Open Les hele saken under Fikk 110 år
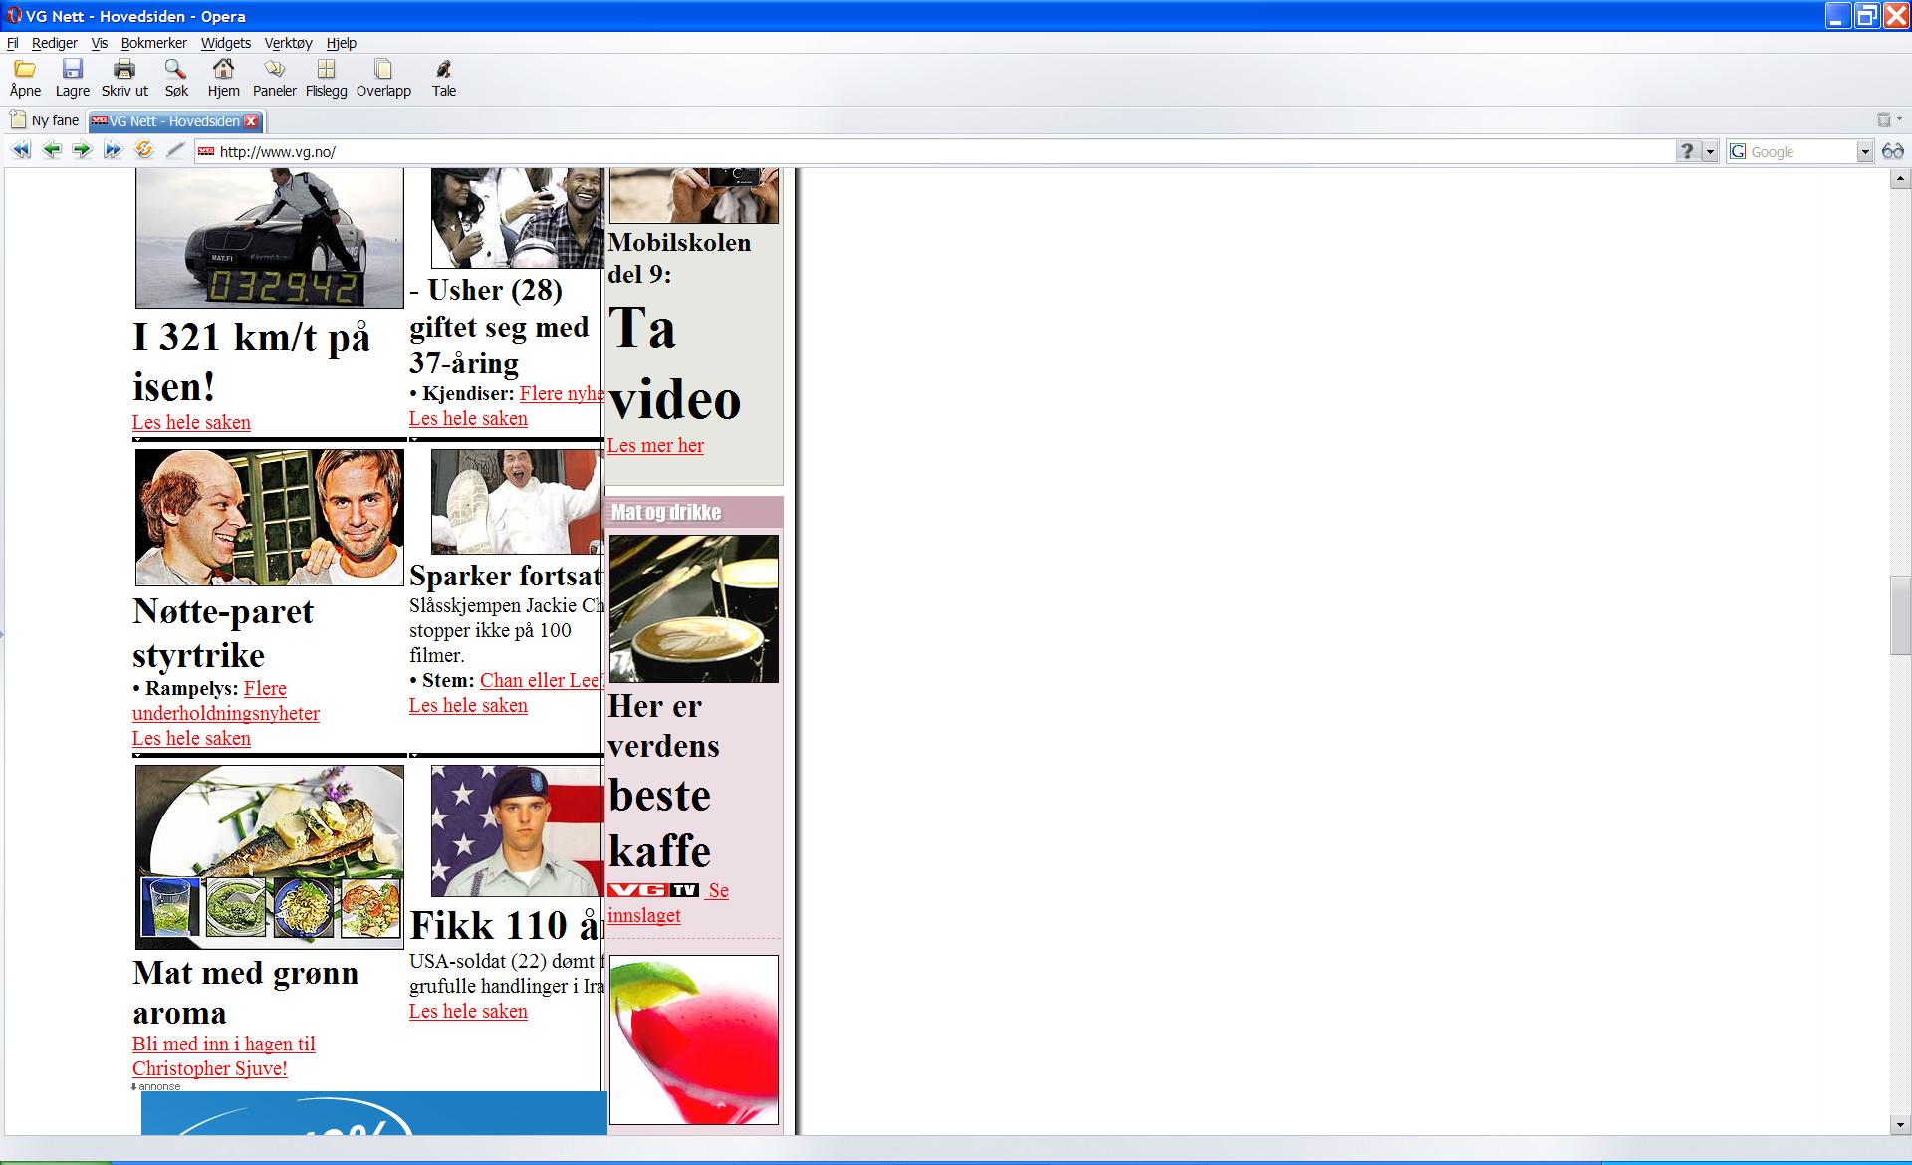The height and width of the screenshot is (1165, 1912). (468, 1011)
